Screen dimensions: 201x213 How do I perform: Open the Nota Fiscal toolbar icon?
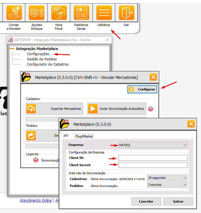(x=59, y=13)
